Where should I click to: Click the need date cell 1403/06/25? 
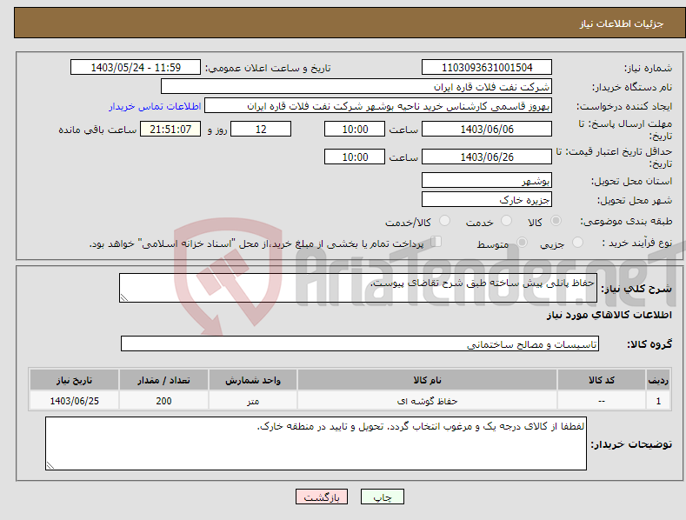[x=75, y=401]
